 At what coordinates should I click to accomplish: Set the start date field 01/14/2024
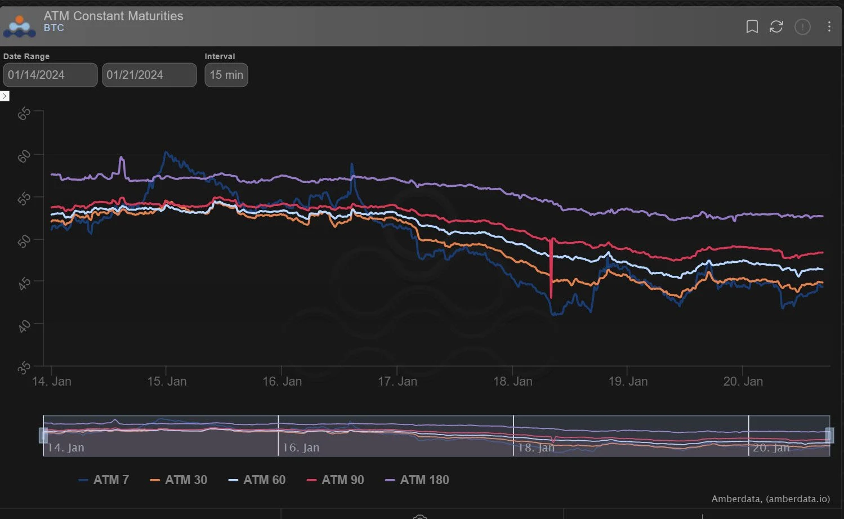[x=50, y=75]
